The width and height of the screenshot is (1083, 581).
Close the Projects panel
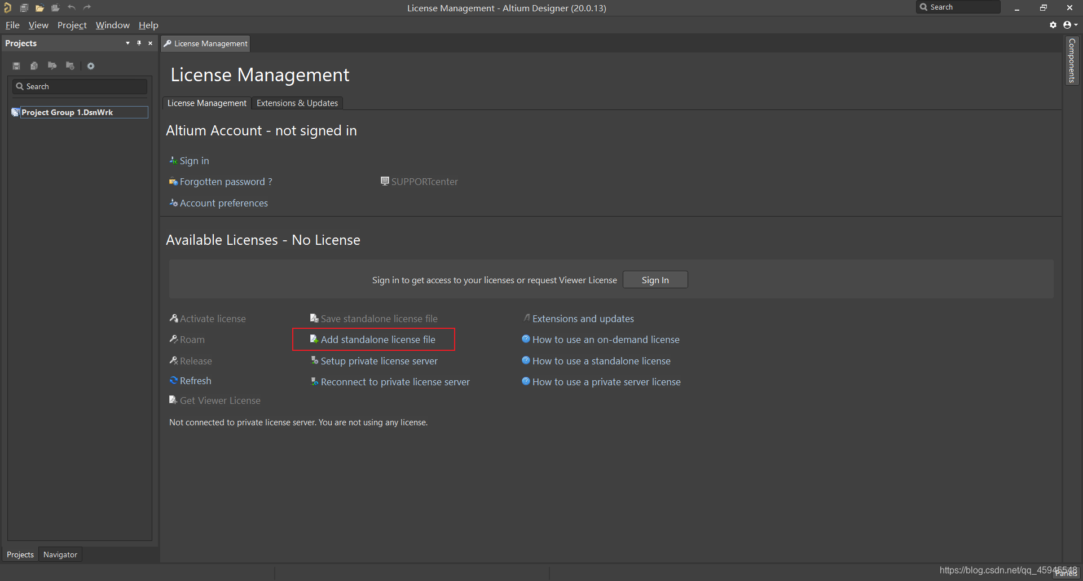pos(150,43)
